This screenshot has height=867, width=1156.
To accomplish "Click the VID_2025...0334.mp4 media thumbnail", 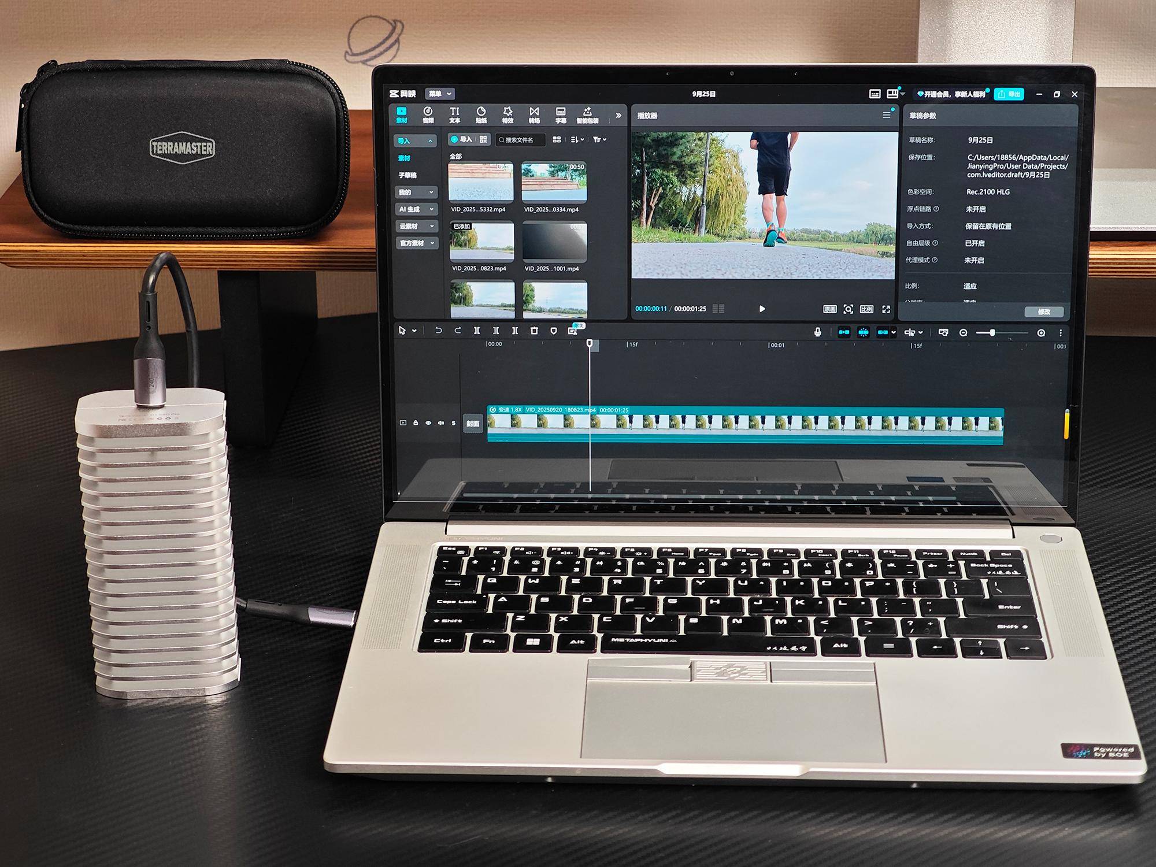I will tap(554, 182).
